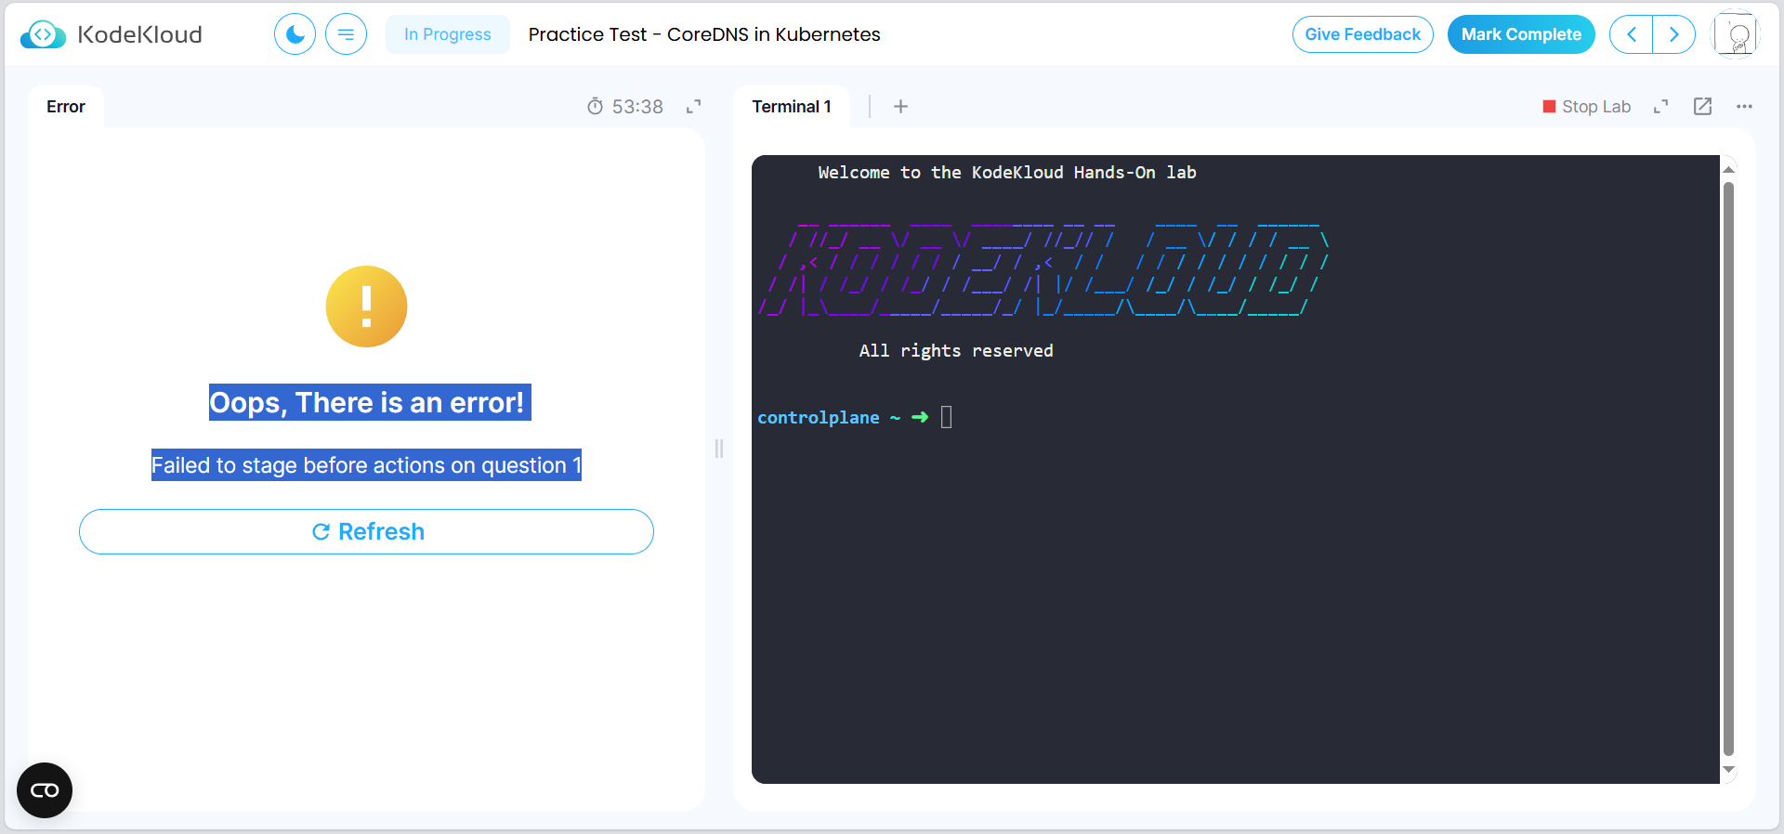Open terminal in a new window
Viewport: 1784px width, 834px height.
(1703, 107)
